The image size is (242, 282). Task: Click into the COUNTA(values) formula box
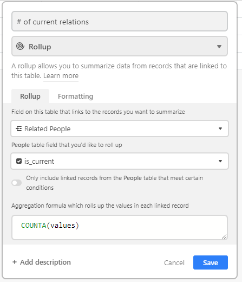(x=120, y=227)
